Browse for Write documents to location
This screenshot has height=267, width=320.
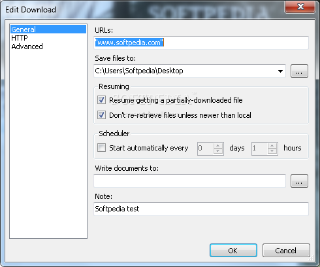point(299,181)
